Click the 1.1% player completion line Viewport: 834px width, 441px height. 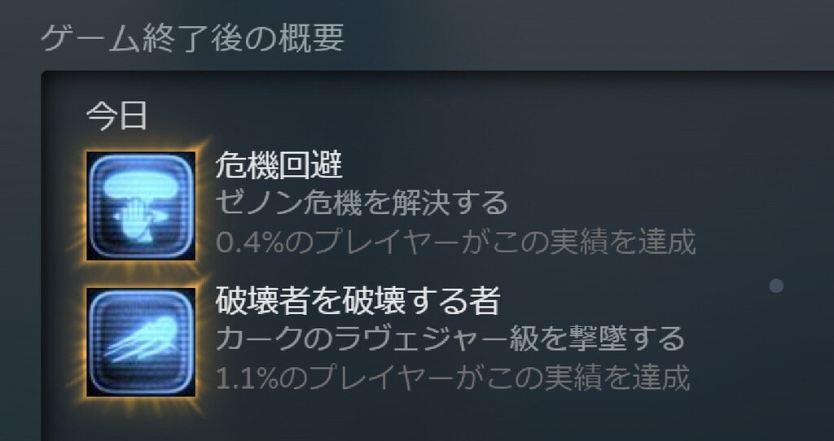click(453, 378)
